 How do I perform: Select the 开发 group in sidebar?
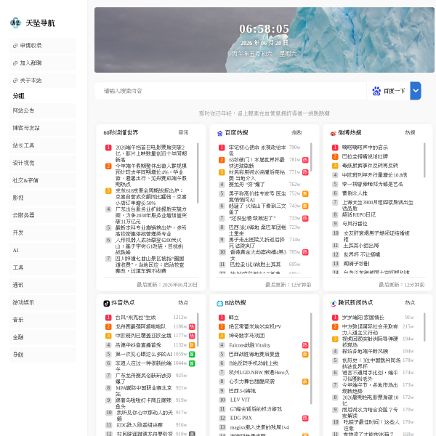pos(43,233)
